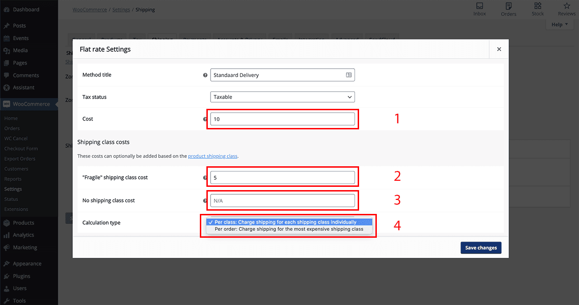
Task: Click help icon beside No shipping class cost
Action: (x=205, y=201)
